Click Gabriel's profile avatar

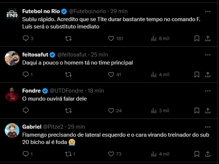(12, 130)
